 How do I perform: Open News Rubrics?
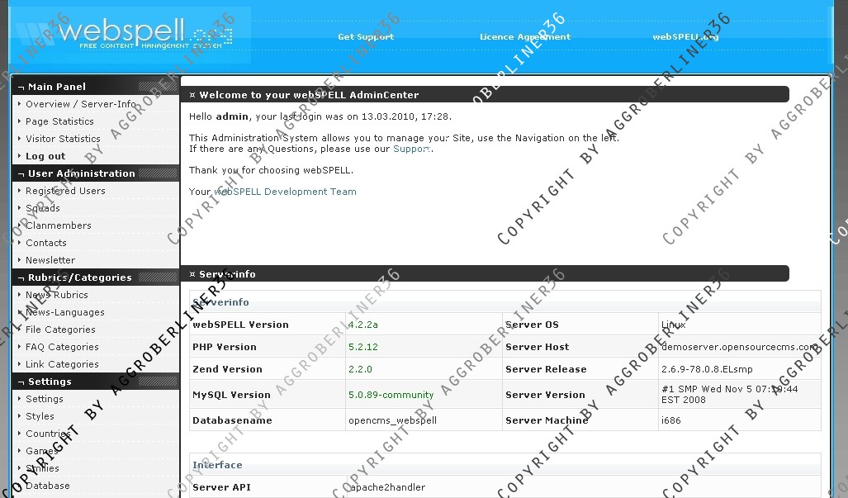(x=57, y=295)
